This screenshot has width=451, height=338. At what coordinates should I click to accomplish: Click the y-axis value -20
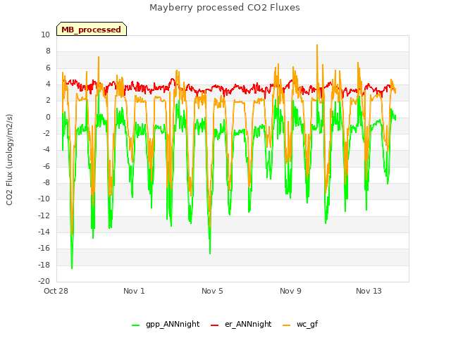point(44,281)
